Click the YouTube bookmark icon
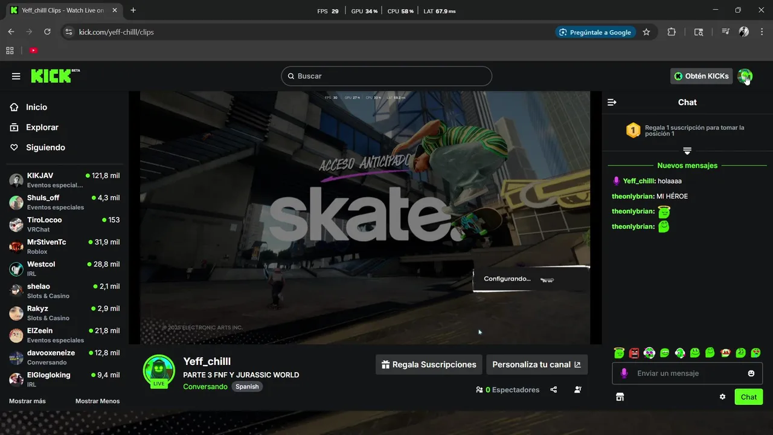 pyautogui.click(x=33, y=51)
